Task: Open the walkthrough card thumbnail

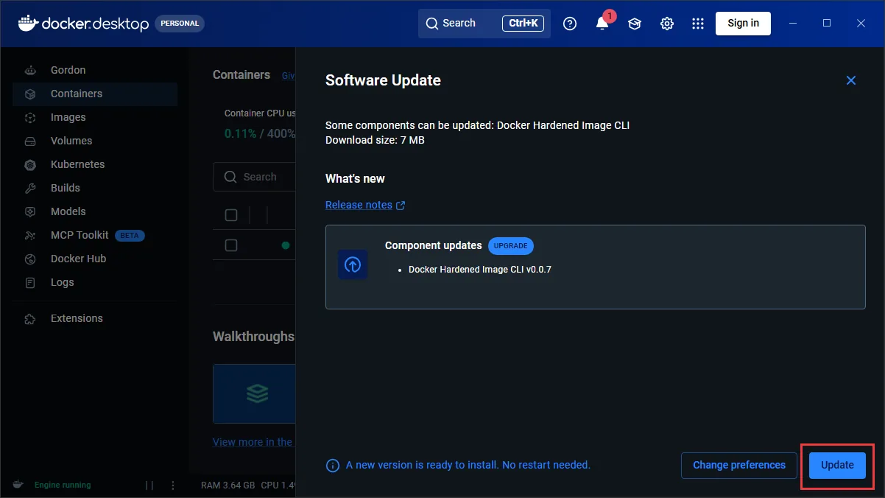Action: 254,393
